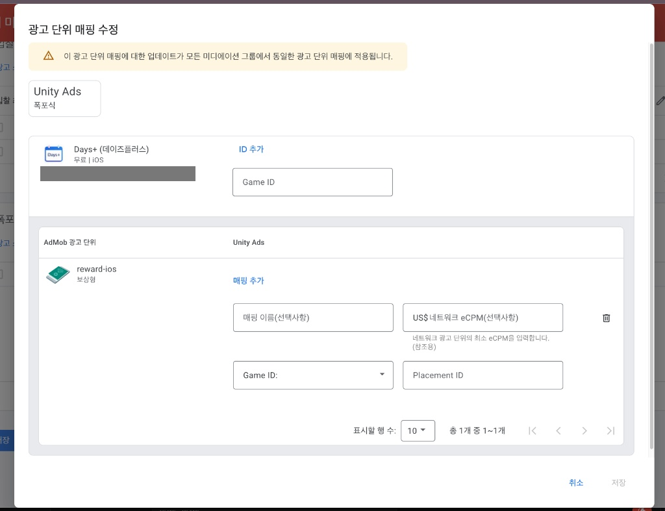Viewport: 665px width, 511px height.
Task: Click the Game ID input field
Action: click(x=312, y=182)
